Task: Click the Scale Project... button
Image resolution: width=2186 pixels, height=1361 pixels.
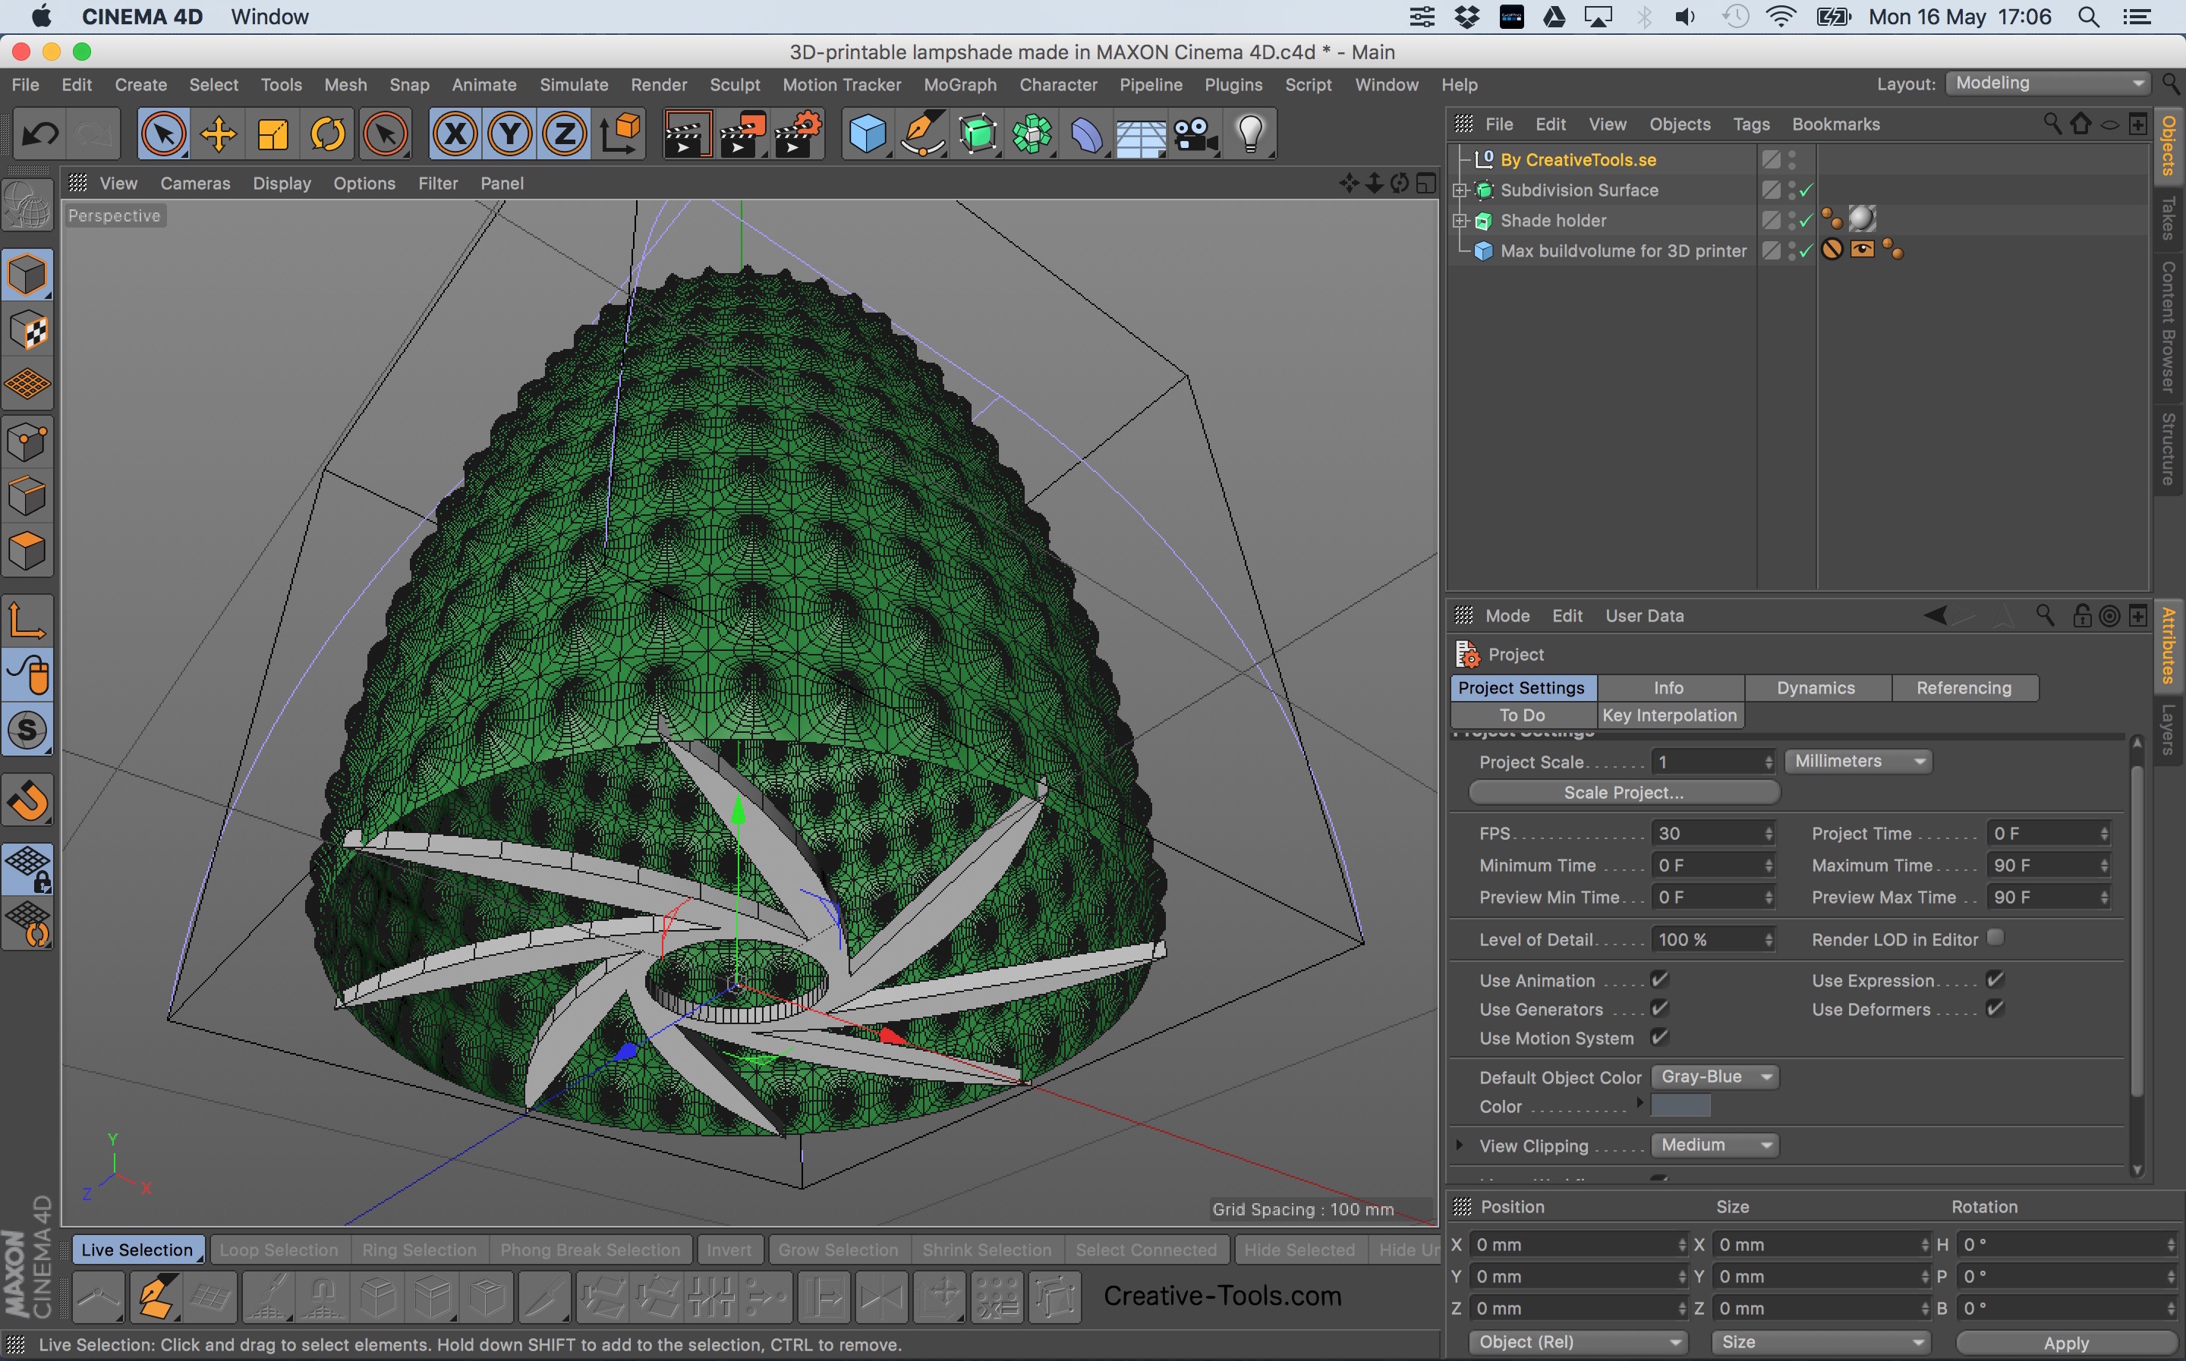Action: point(1624,792)
